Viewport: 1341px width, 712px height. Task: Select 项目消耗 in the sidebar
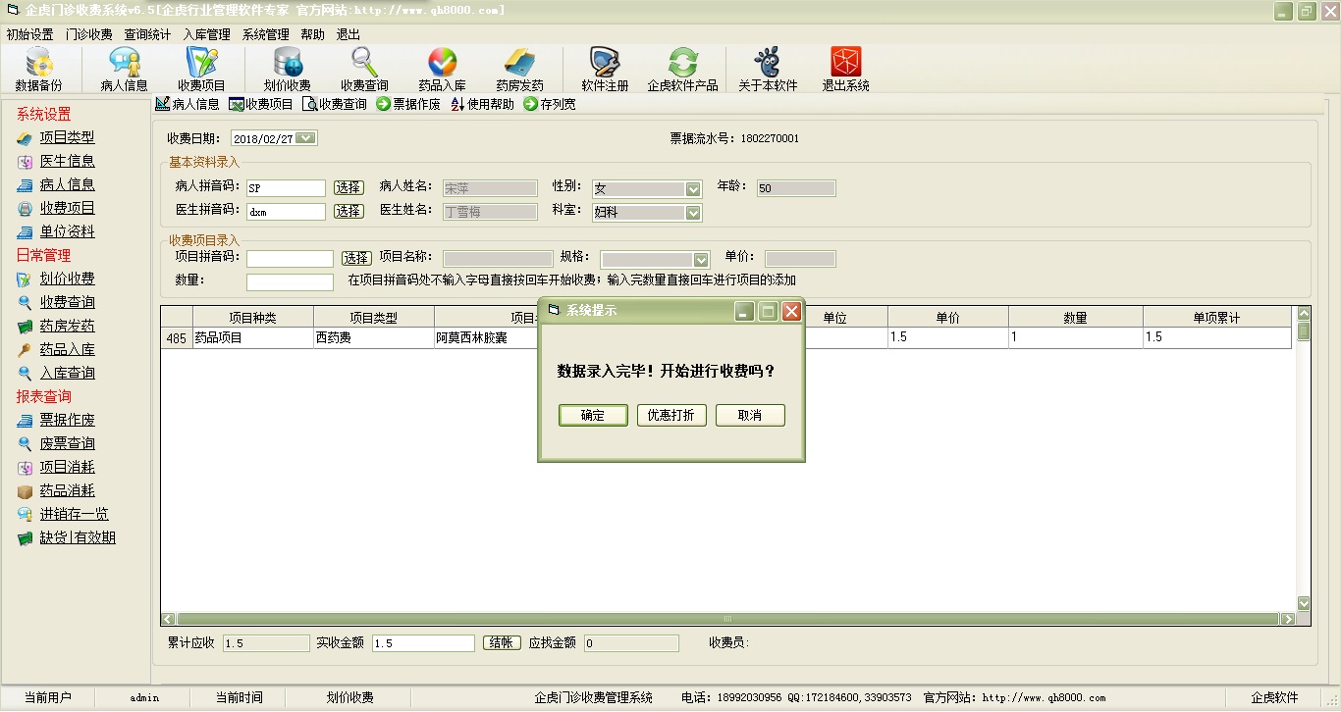(67, 468)
